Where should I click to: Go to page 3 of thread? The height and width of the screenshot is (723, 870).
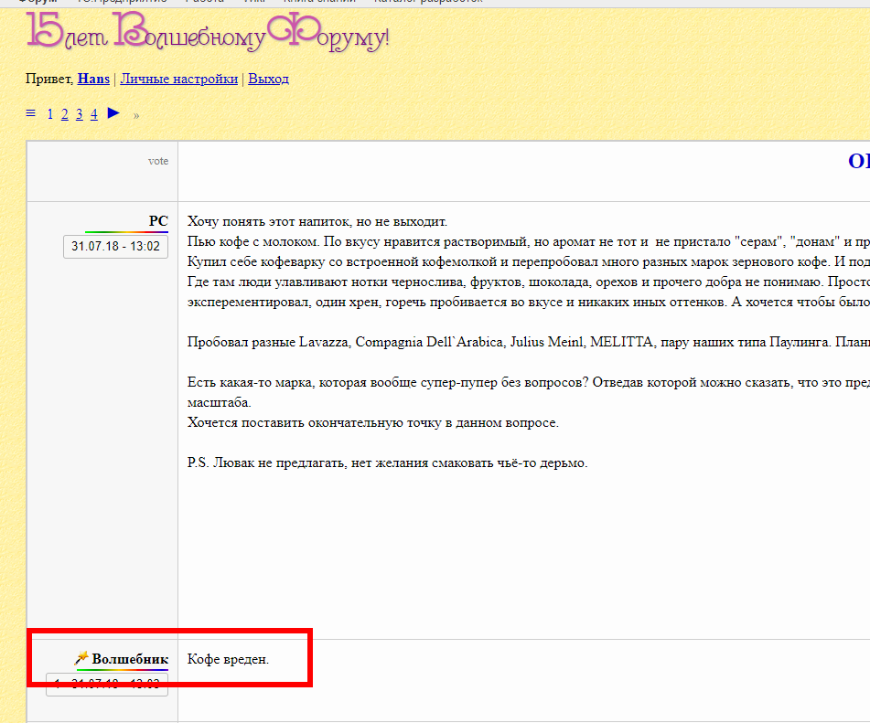click(x=80, y=114)
